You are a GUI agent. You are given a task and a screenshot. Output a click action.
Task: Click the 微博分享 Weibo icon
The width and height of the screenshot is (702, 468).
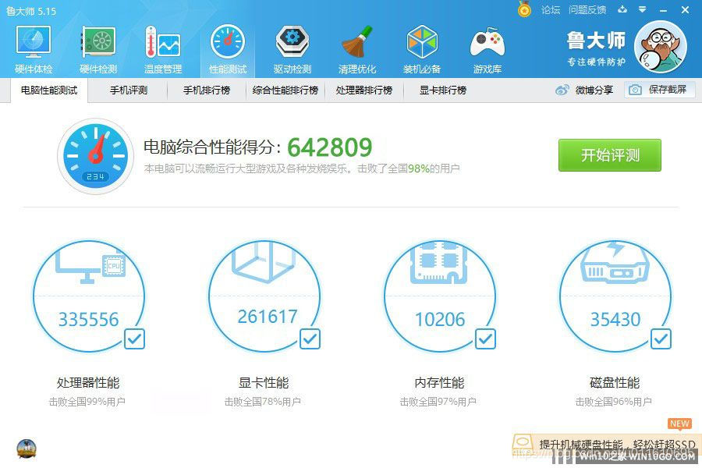click(x=562, y=90)
